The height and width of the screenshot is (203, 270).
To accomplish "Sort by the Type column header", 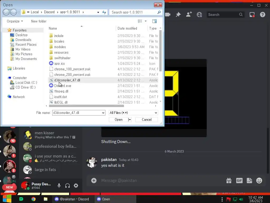I will 153,28.
